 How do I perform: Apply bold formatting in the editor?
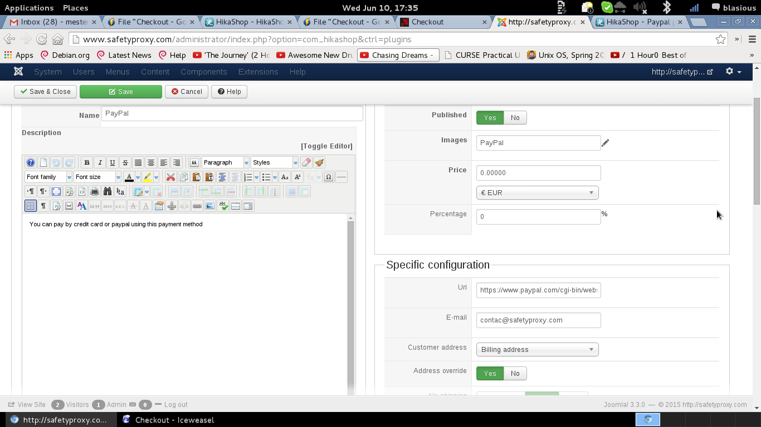[86, 162]
